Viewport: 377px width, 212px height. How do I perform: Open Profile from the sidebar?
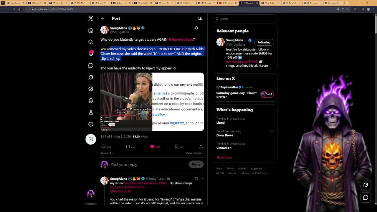[91, 112]
